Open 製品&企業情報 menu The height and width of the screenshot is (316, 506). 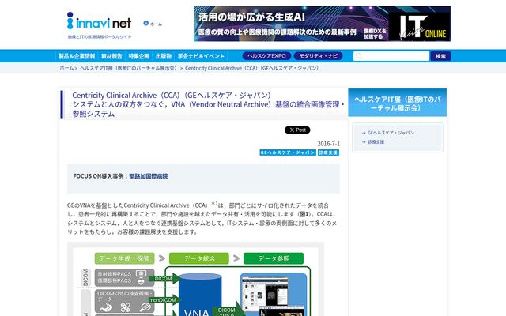(77, 56)
